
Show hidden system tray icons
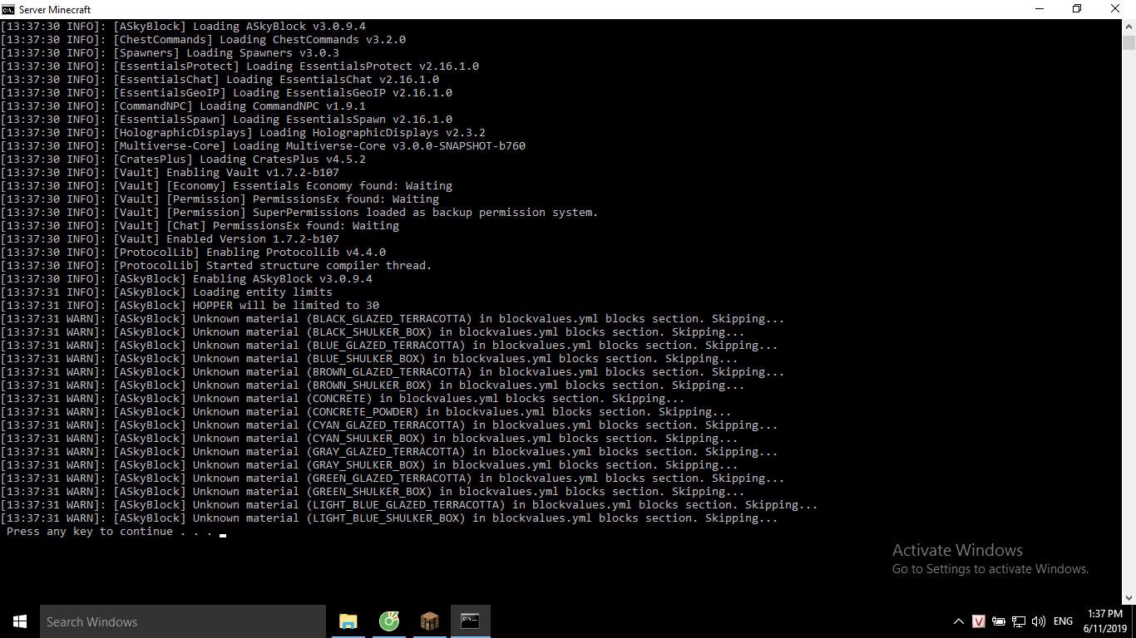point(959,621)
